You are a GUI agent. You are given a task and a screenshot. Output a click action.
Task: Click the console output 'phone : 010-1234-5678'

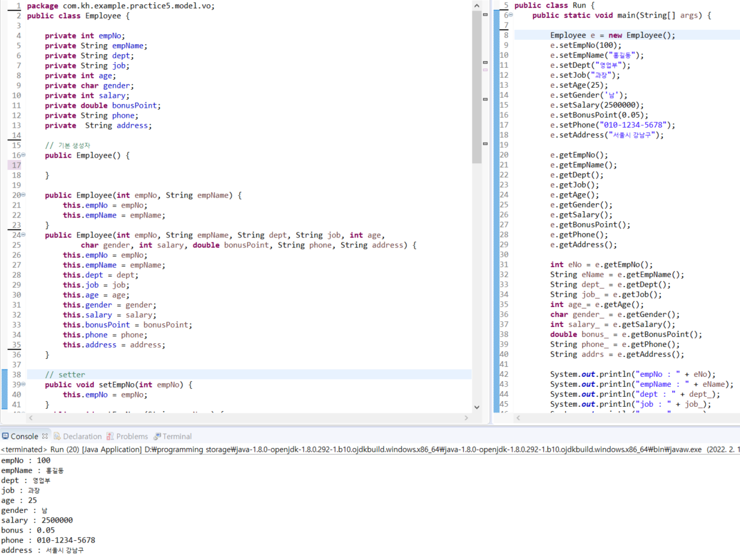tap(48, 540)
